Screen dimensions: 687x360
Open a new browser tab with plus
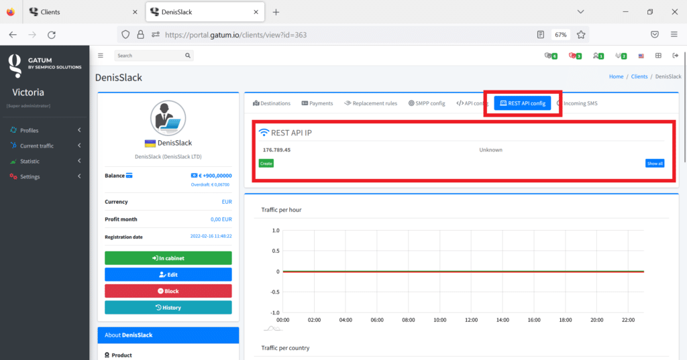pos(276,12)
